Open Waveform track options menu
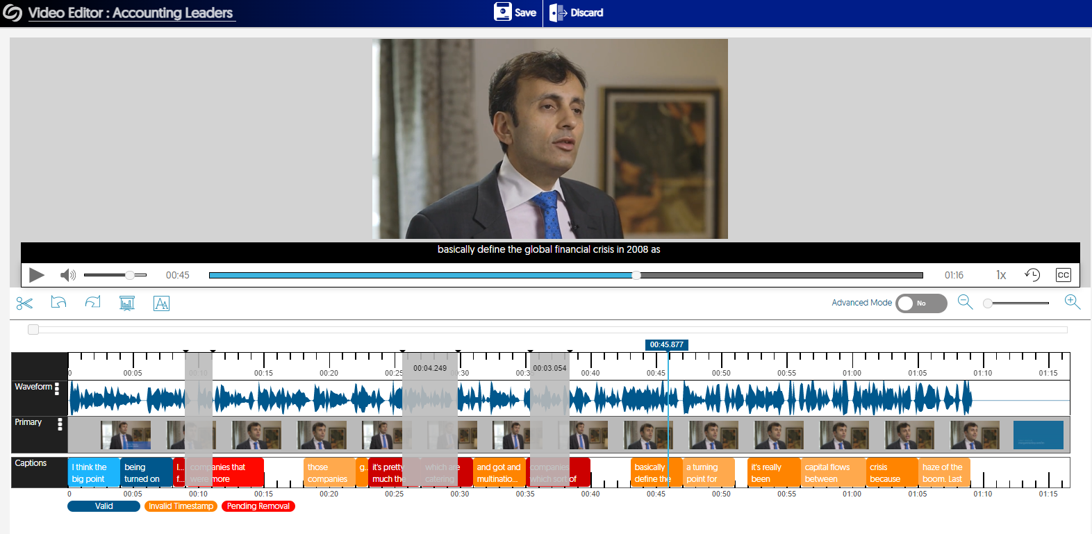 pyautogui.click(x=57, y=389)
